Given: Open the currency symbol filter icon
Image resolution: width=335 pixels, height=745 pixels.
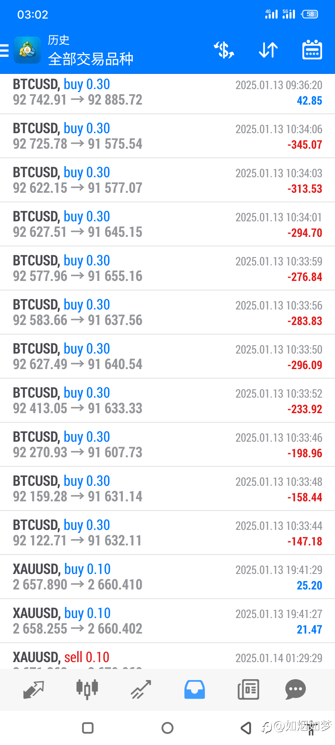Looking at the screenshot, I should click(224, 50).
